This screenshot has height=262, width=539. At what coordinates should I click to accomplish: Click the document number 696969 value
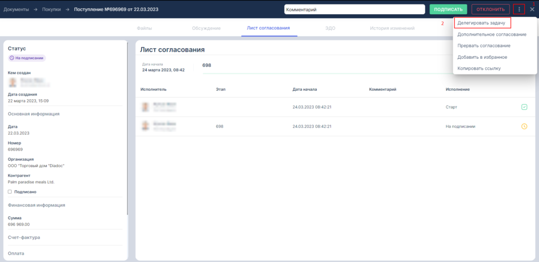(15, 149)
